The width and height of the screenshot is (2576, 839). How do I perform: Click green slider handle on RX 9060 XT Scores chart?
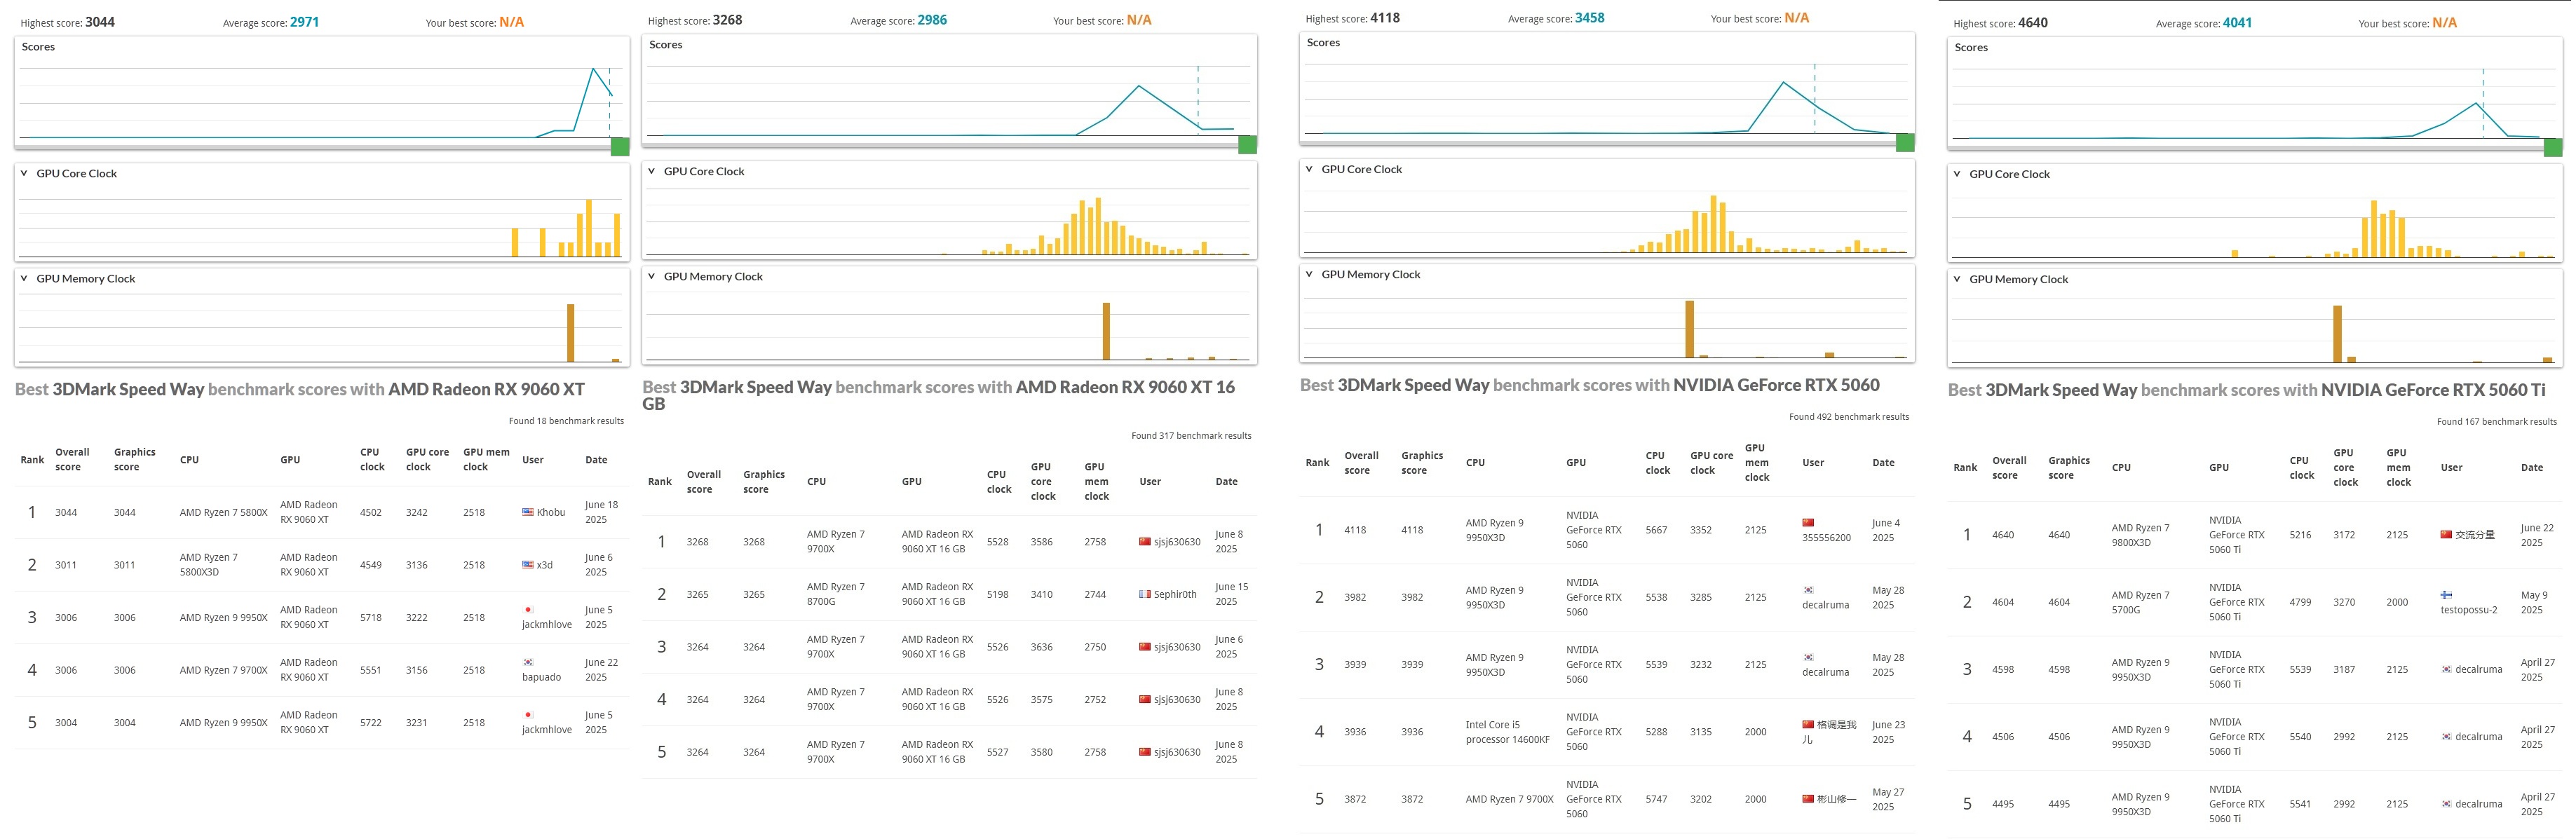coord(620,147)
